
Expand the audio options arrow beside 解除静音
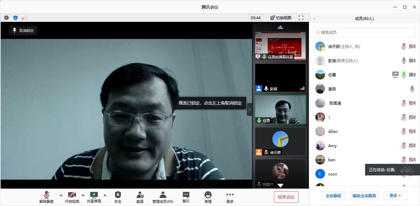point(61,195)
